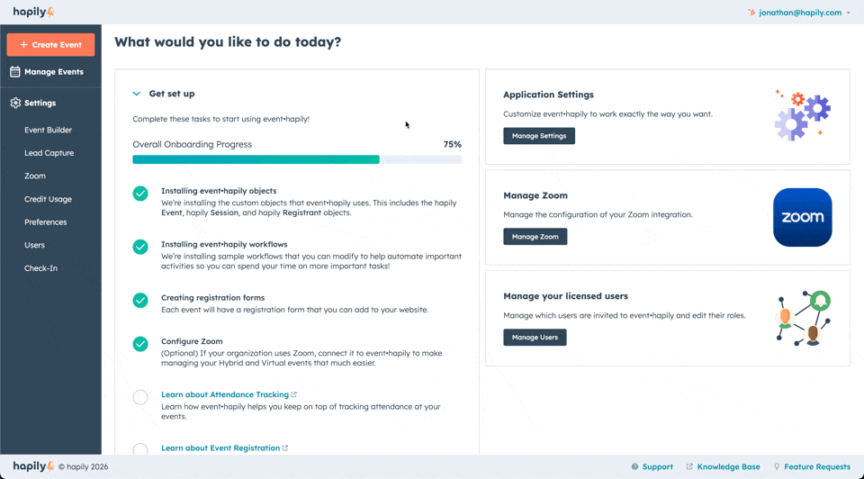Click the Manage Settings button
The width and height of the screenshot is (864, 479).
click(538, 136)
